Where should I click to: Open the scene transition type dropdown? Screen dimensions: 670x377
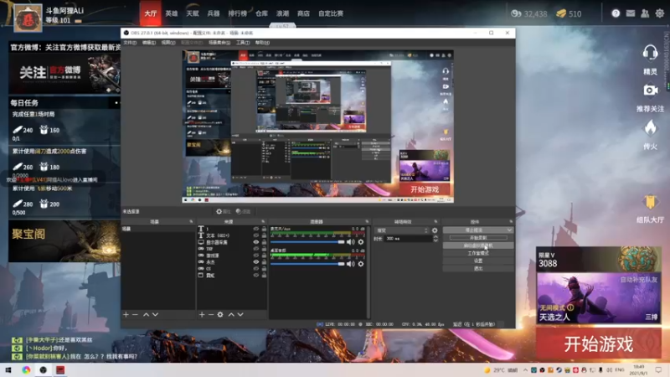(401, 230)
